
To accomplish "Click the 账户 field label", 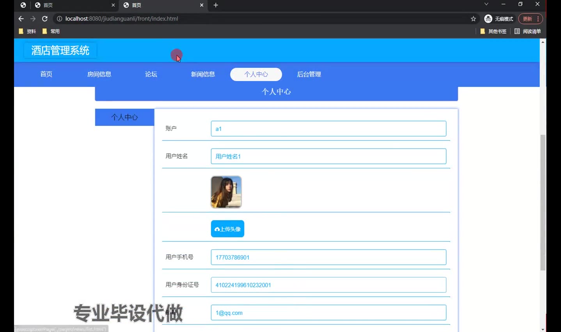I will pos(171,129).
